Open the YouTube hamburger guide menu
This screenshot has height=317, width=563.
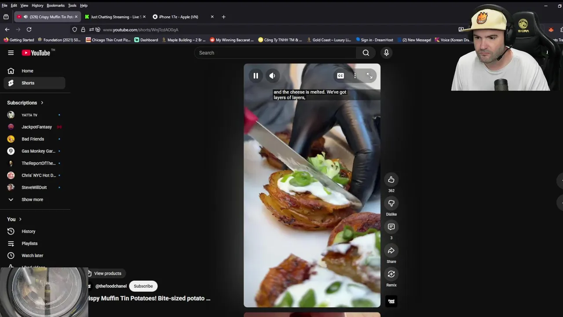(11, 53)
